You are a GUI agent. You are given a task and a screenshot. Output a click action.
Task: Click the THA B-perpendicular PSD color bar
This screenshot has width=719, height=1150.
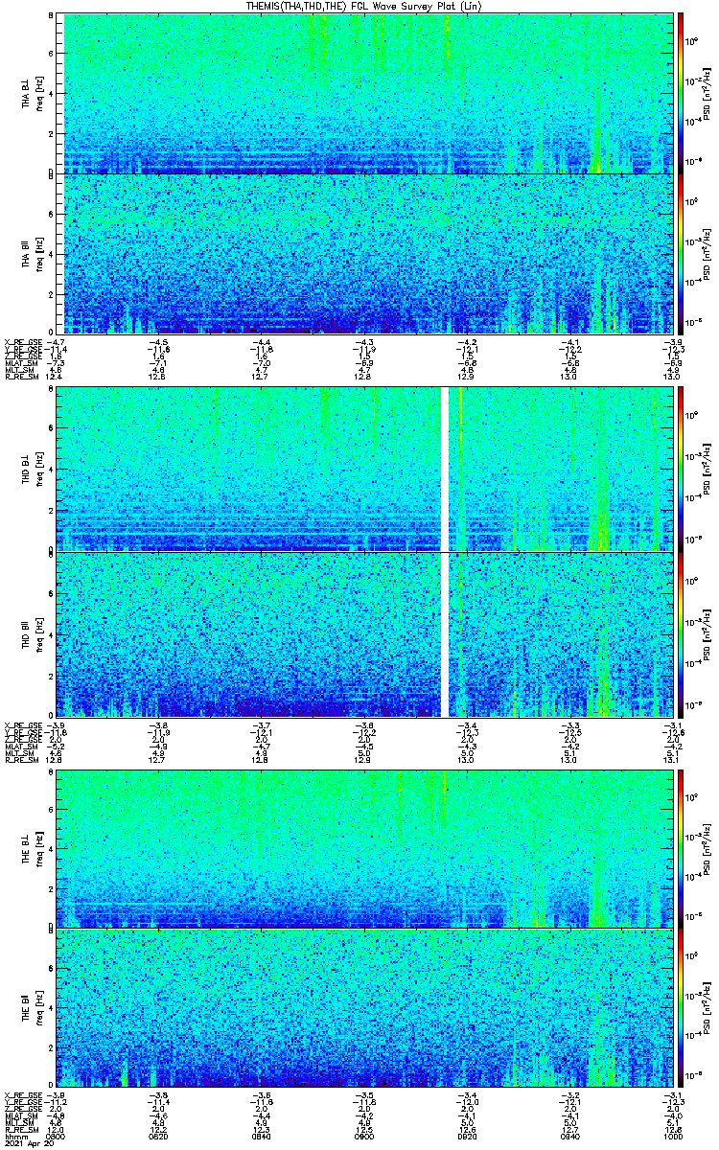[x=682, y=93]
